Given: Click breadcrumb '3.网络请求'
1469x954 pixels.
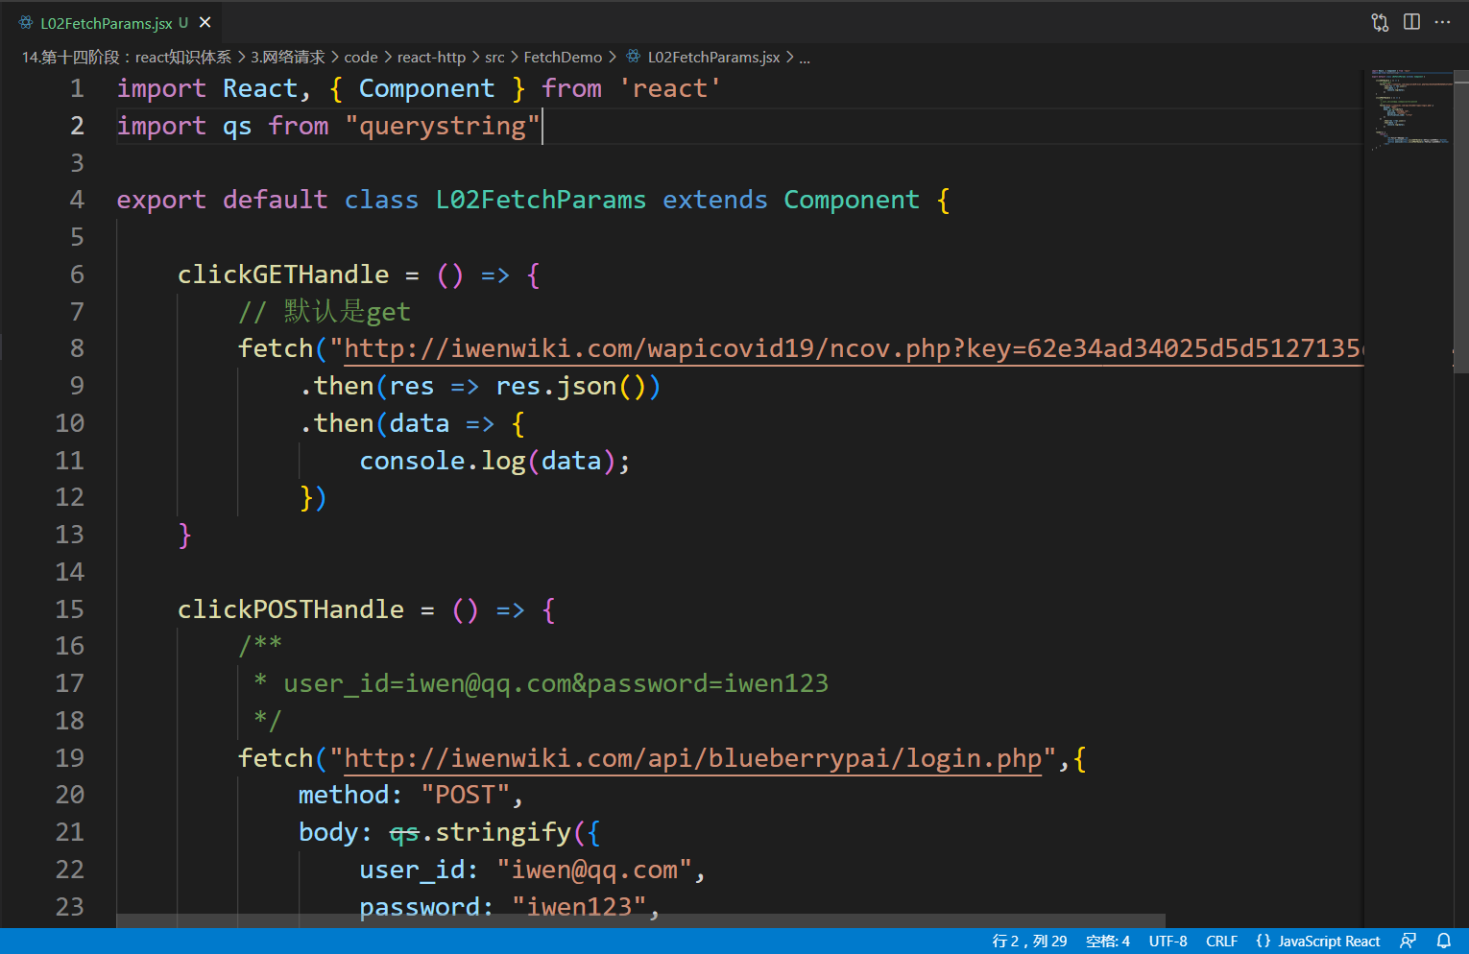Looking at the screenshot, I should pos(288,58).
